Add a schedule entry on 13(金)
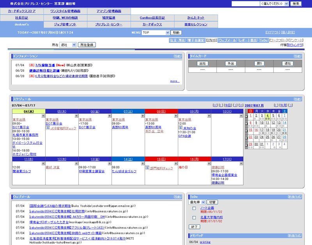The image size is (312, 245). [110, 164]
